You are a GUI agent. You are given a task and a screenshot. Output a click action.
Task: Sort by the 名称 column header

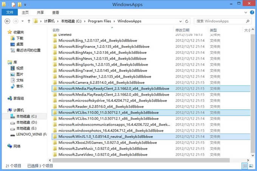click(56, 30)
